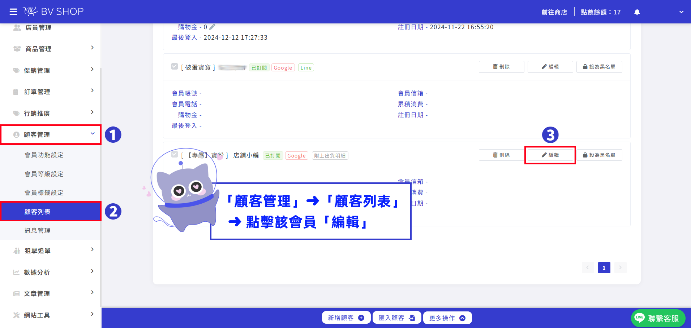Expand 文章管理 submenu chevron
The width and height of the screenshot is (691, 328).
point(92,293)
